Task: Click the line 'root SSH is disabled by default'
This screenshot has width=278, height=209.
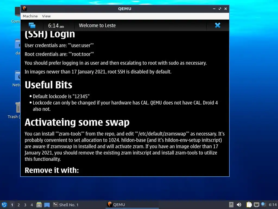Action: (x=98, y=72)
